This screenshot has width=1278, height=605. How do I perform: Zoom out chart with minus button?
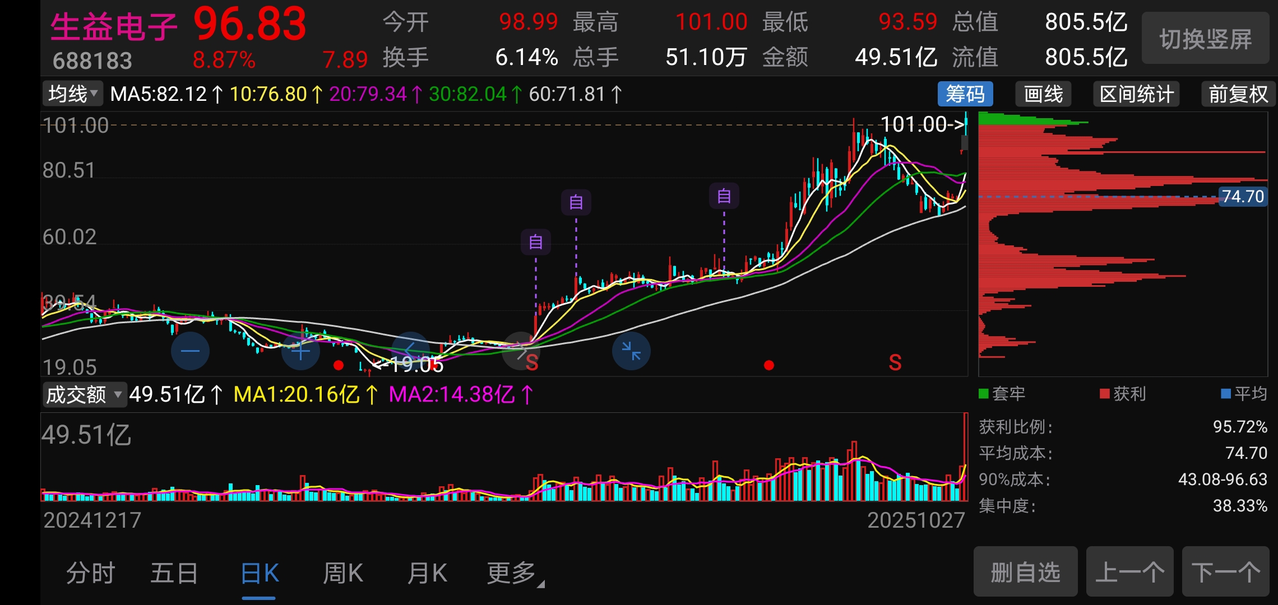click(x=190, y=351)
